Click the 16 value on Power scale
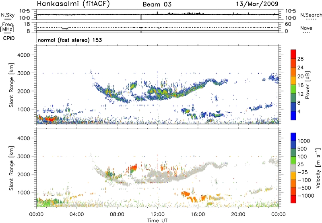This screenshot has width=322, height=223. coord(300,85)
